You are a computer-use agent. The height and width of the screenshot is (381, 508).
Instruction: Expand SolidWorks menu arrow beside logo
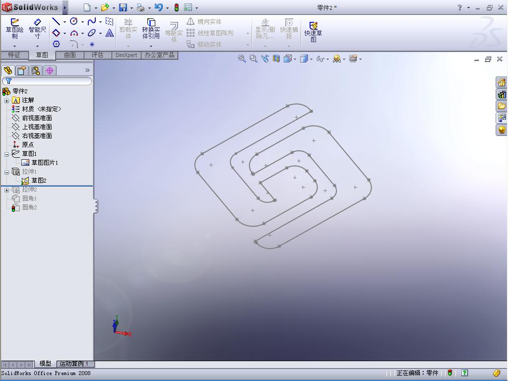point(65,7)
